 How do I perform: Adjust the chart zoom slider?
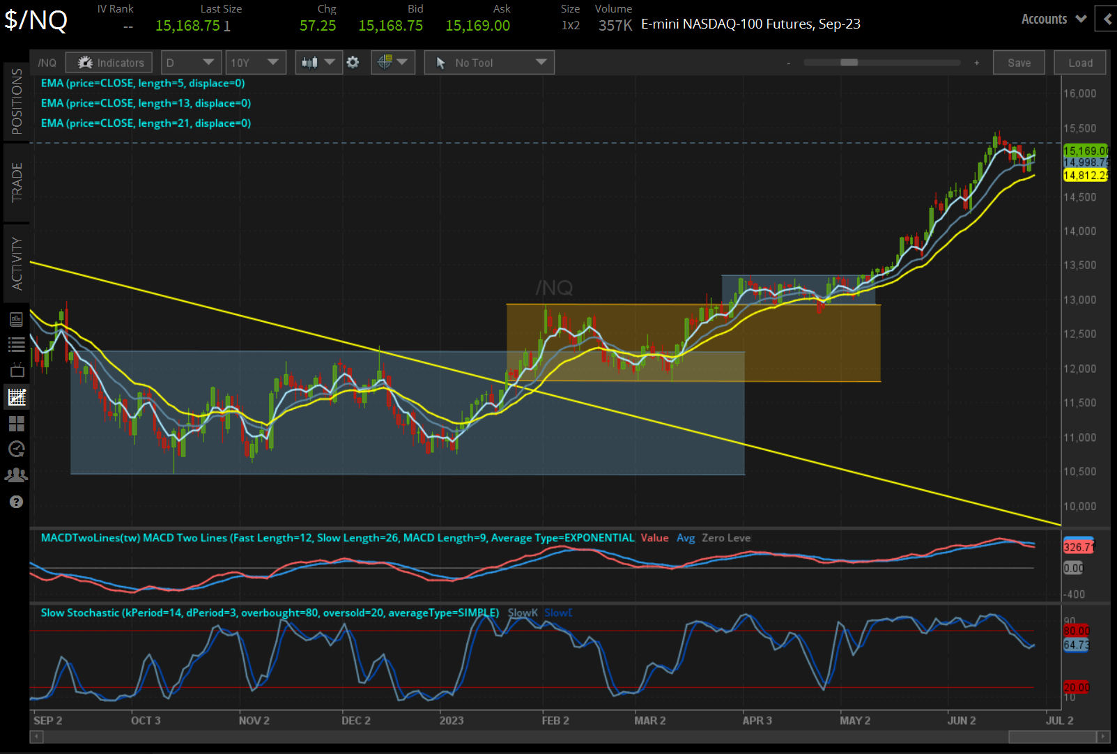point(849,62)
